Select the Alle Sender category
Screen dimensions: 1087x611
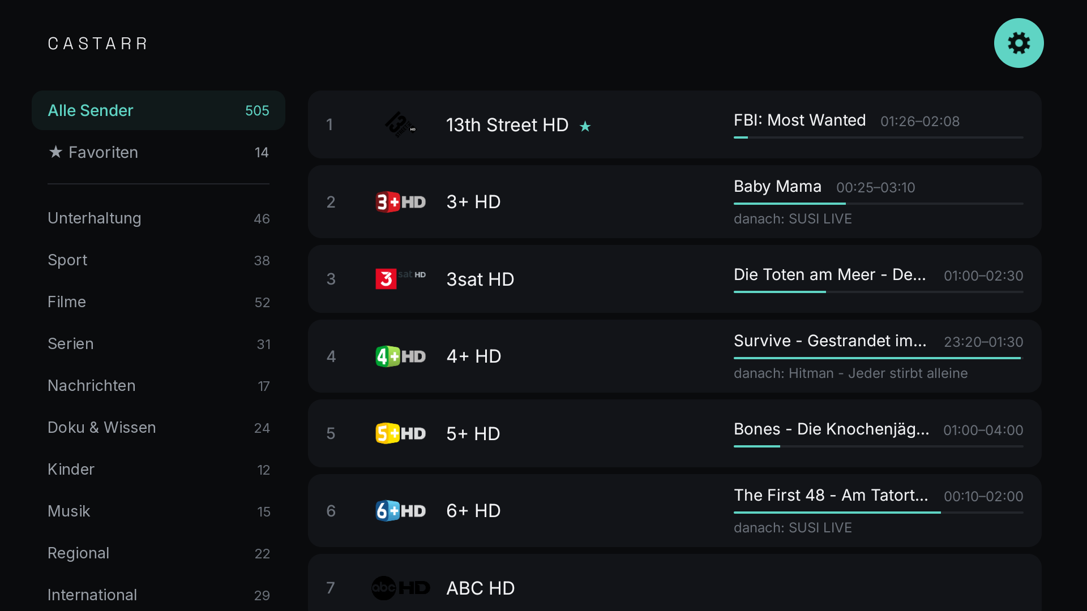159,110
